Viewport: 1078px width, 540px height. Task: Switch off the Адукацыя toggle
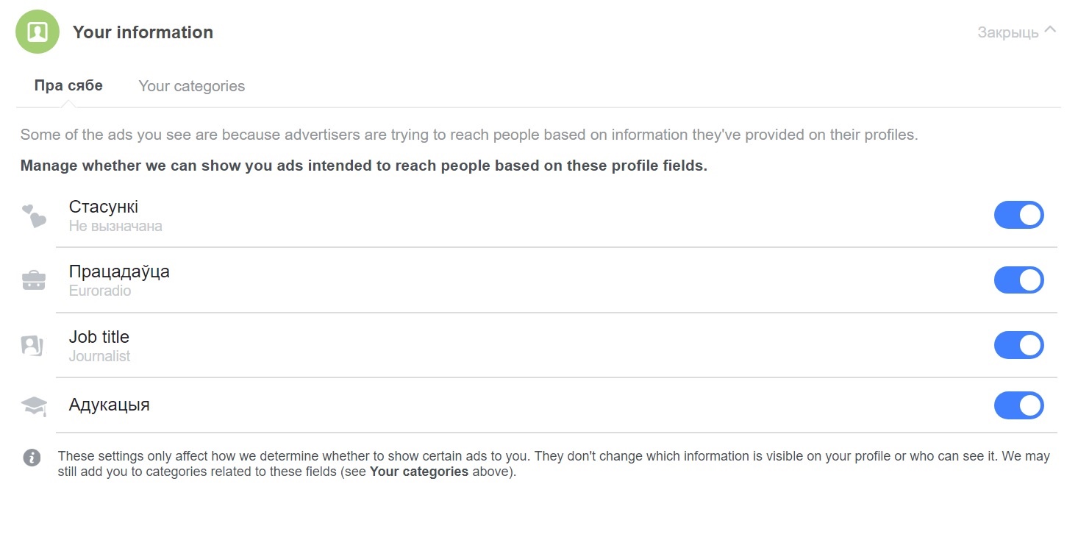(1018, 405)
